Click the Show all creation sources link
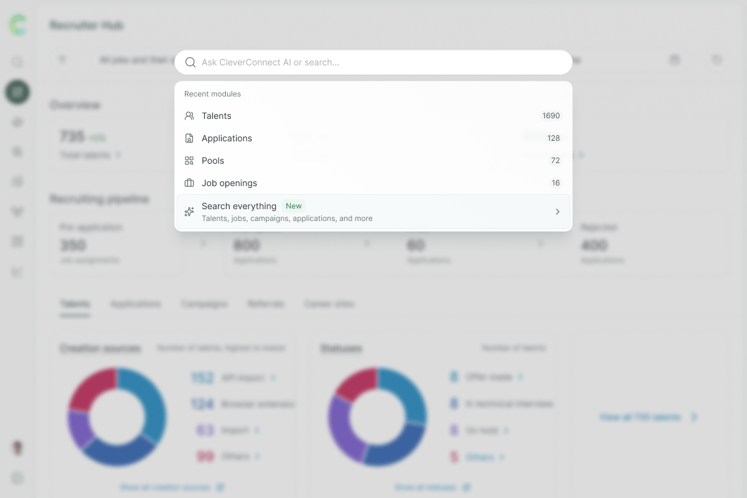 click(172, 487)
